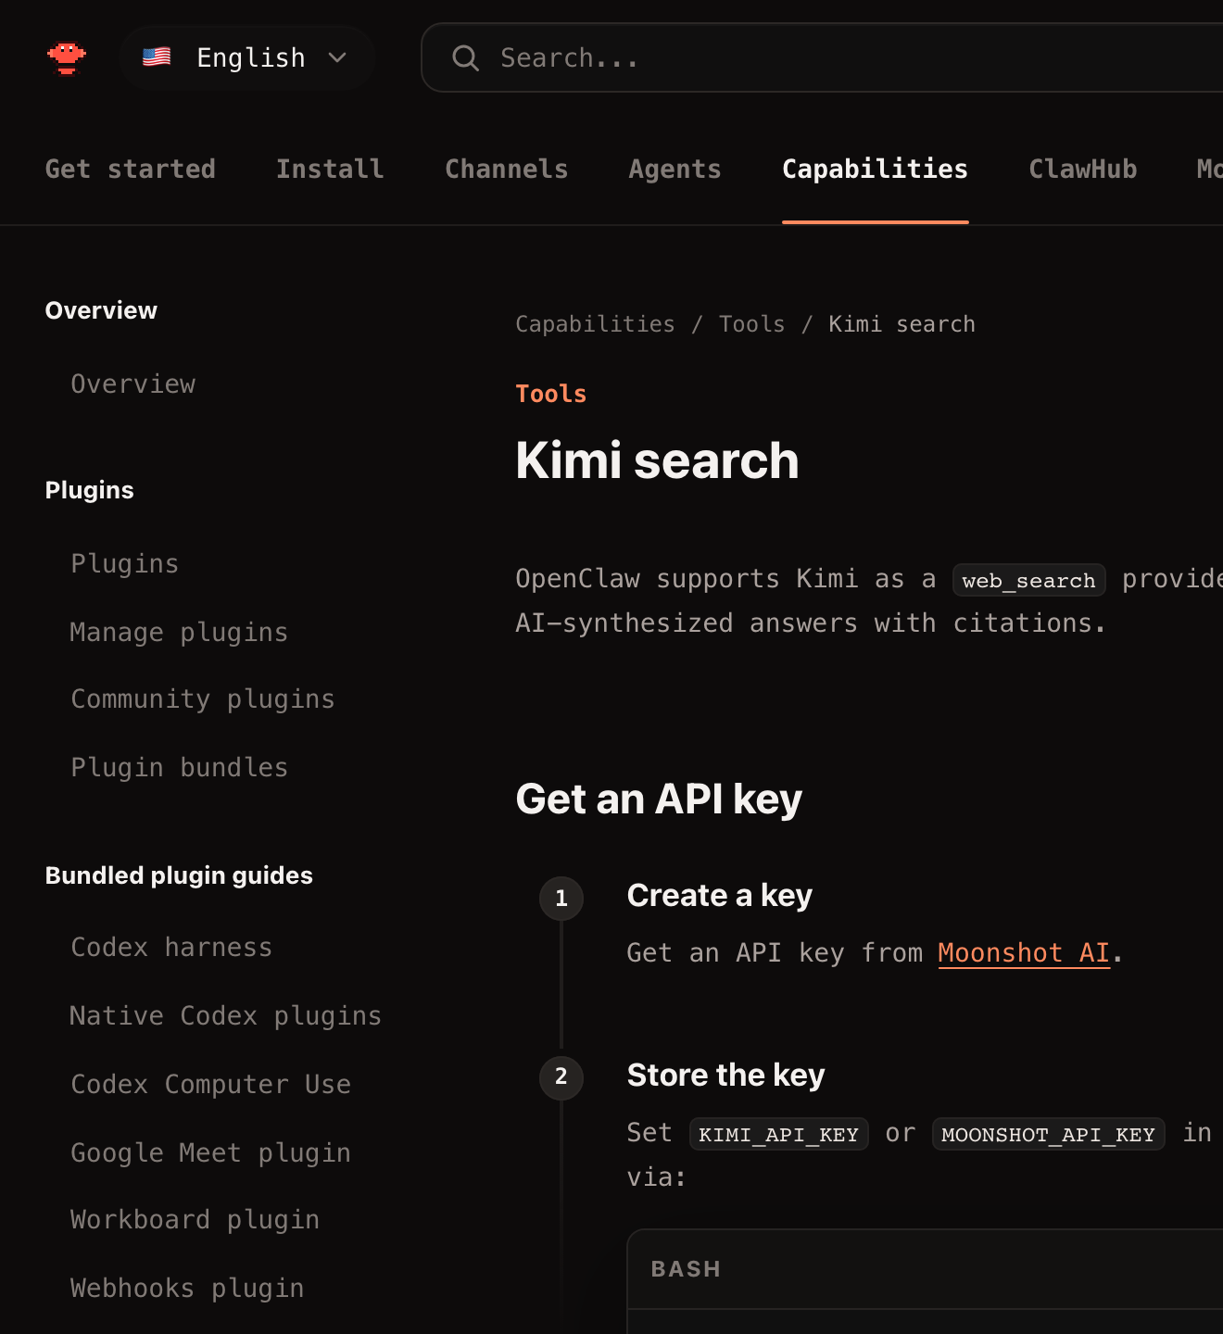
Task: Click the web_search inline code
Action: (x=1028, y=580)
